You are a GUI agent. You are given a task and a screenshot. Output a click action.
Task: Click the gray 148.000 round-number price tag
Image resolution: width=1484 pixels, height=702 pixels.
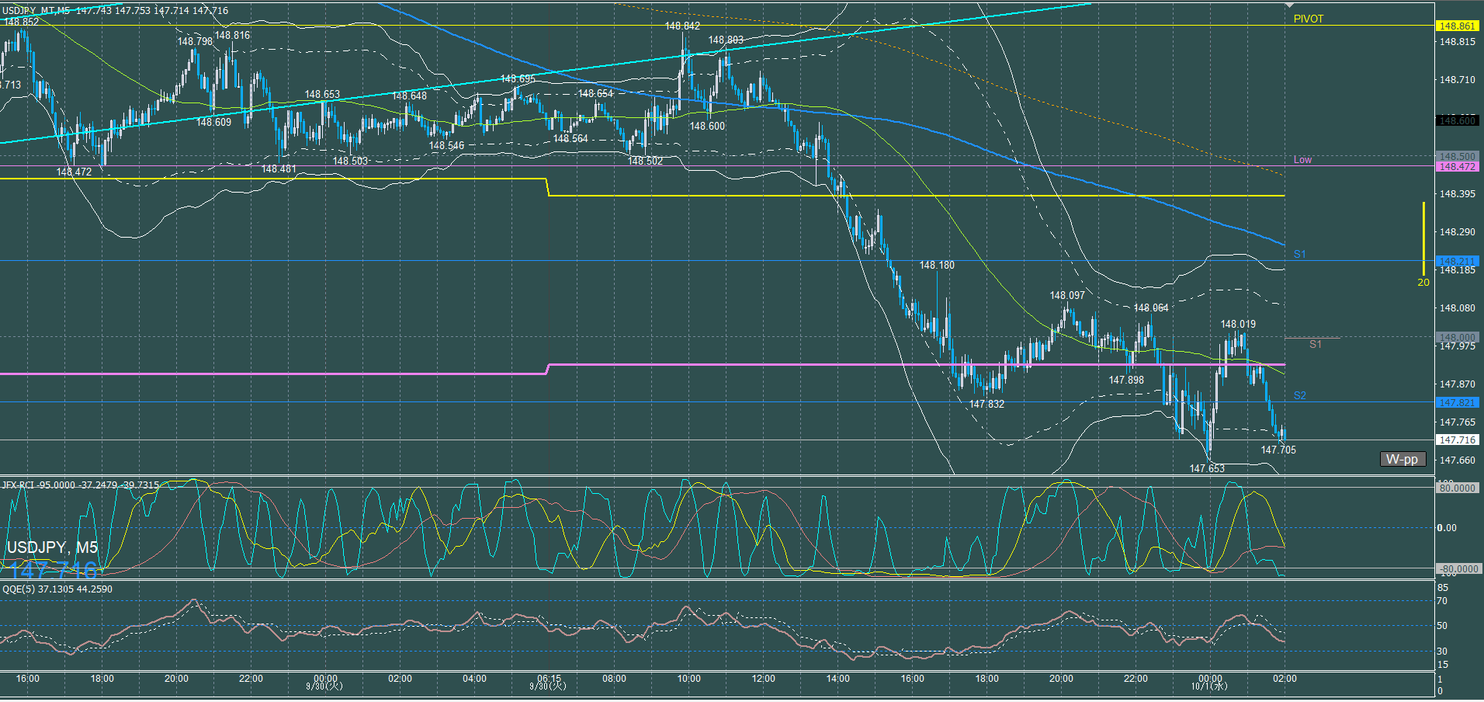[x=1457, y=337]
